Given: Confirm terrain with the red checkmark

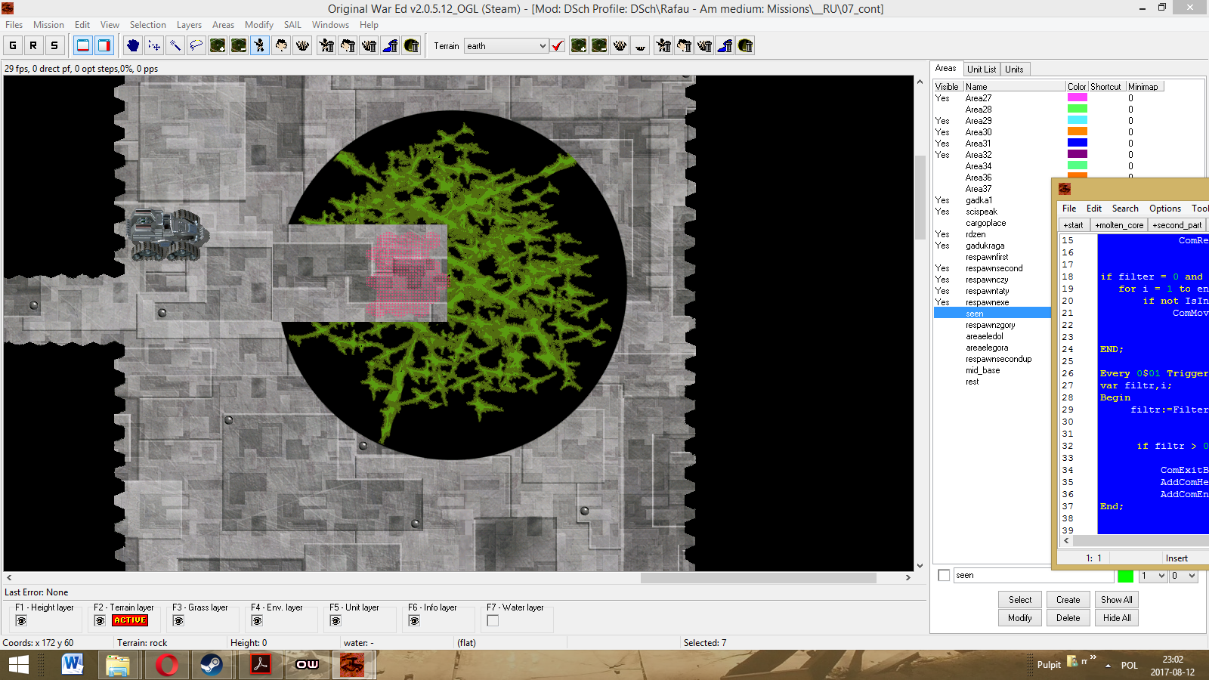Looking at the screenshot, I should pyautogui.click(x=558, y=45).
